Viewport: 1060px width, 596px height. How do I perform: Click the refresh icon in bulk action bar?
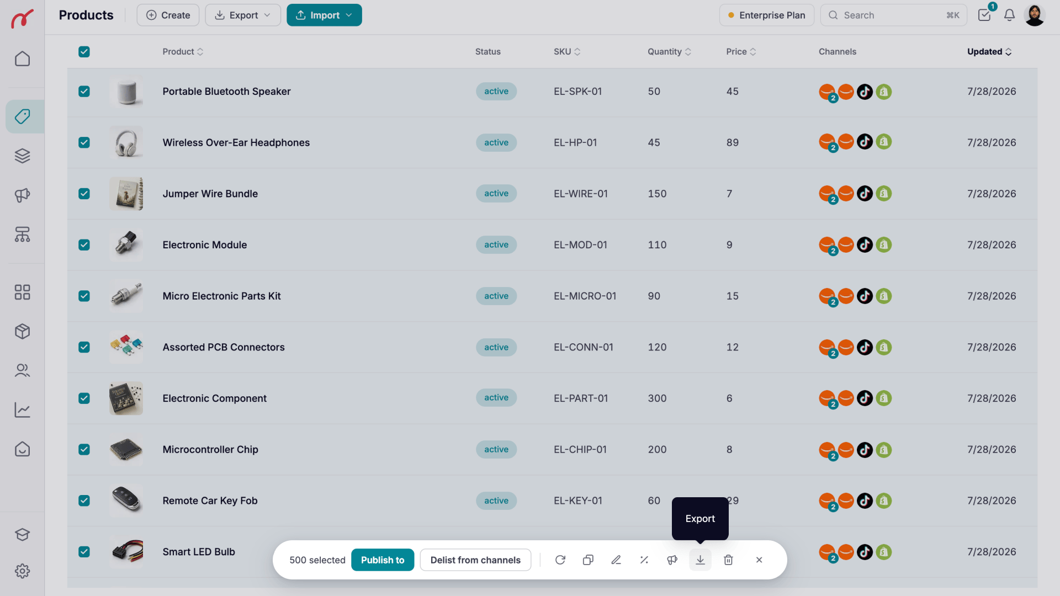(560, 560)
